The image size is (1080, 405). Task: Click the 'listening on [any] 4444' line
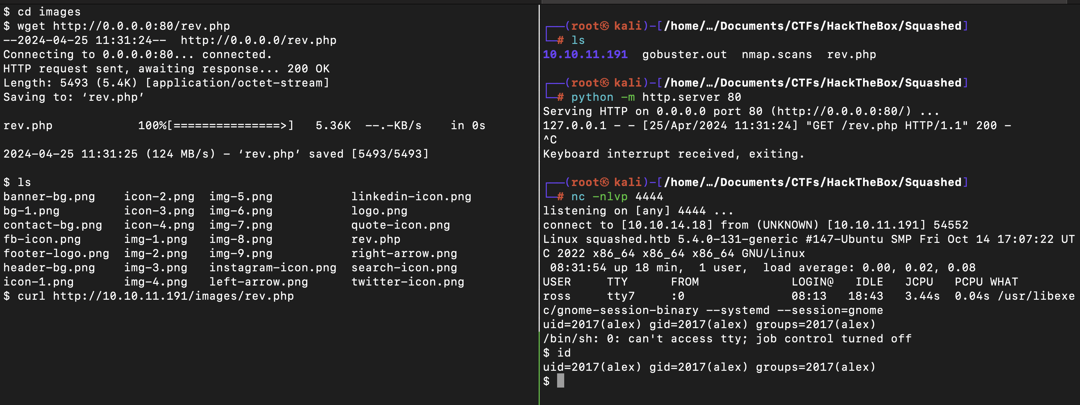(x=638, y=211)
